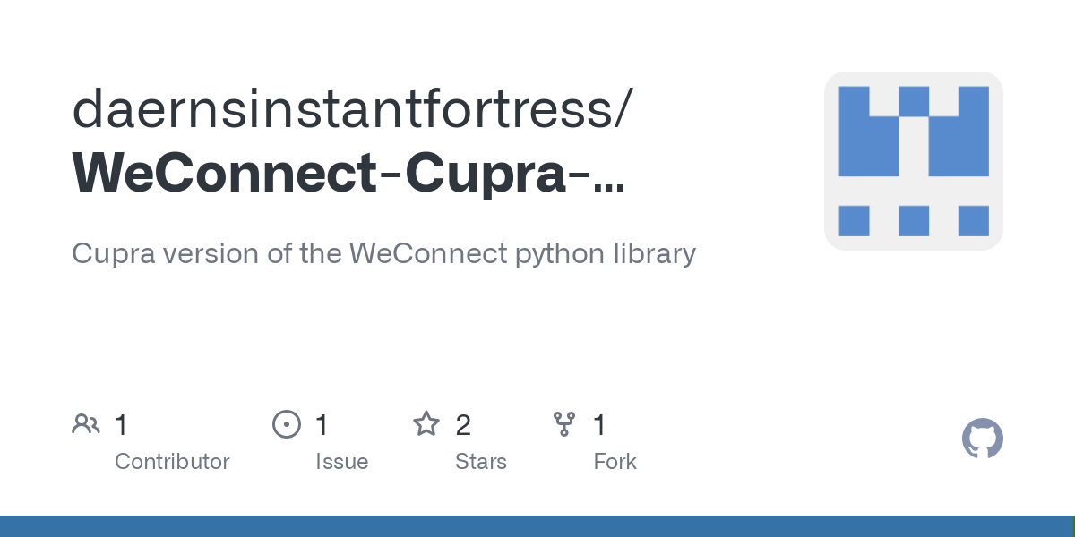Open the blue pixel identicon avatar
Image resolution: width=1075 pixels, height=537 pixels.
(x=913, y=161)
